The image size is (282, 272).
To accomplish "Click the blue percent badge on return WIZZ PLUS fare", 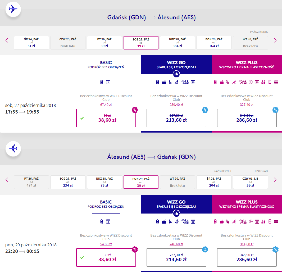I will (x=275, y=249).
